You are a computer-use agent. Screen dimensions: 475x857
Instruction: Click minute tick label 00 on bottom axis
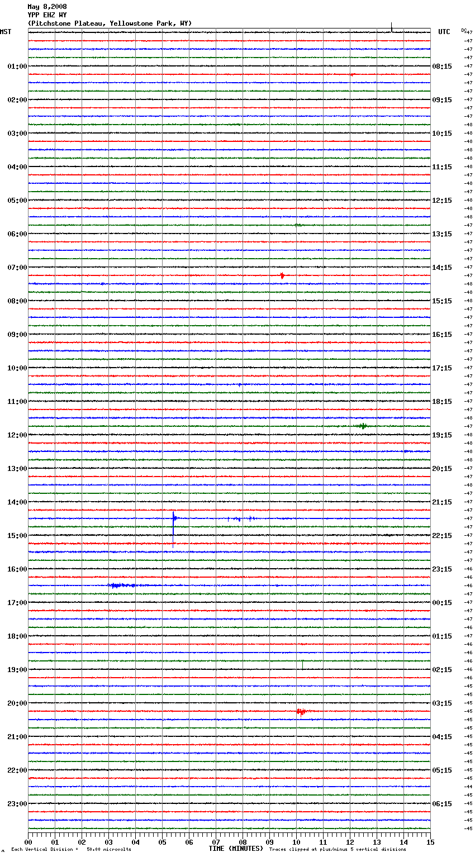[28, 842]
